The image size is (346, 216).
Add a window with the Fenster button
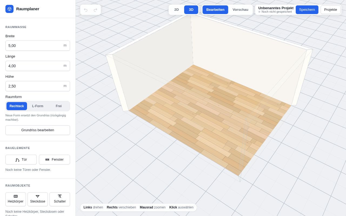point(54,160)
